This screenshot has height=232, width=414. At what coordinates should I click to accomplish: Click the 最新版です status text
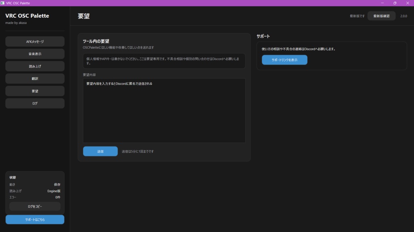click(357, 16)
